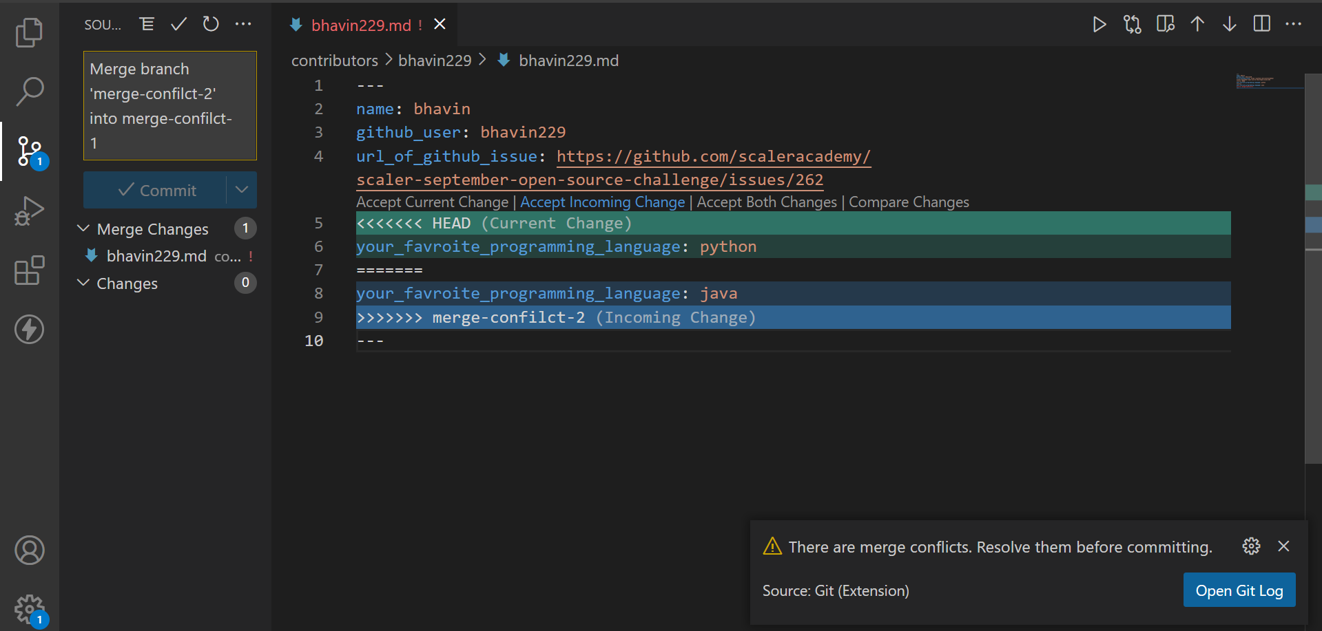
Task: Open the Explorer view in the activity bar
Action: coord(29,32)
